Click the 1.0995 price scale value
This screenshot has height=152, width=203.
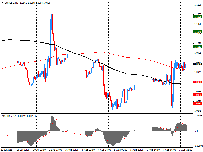198,53
